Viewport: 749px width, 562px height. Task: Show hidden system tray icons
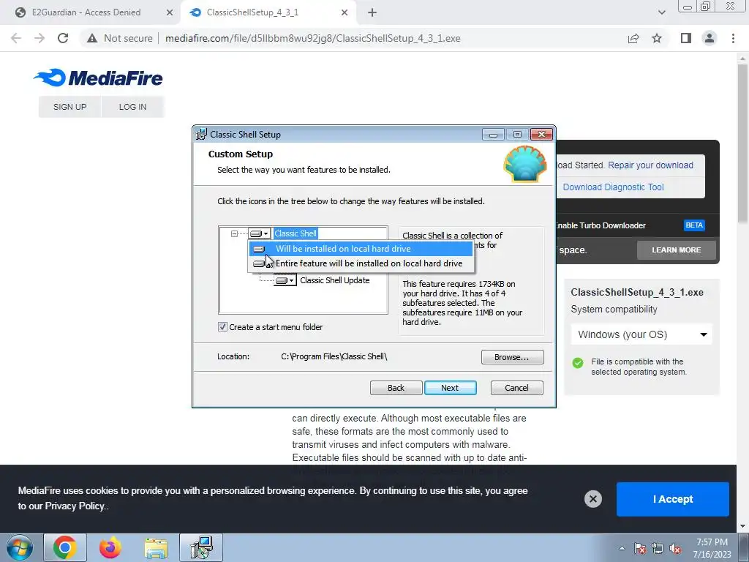point(622,548)
